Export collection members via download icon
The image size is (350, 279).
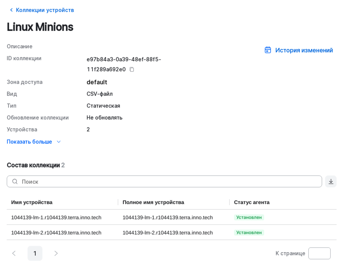click(331, 181)
